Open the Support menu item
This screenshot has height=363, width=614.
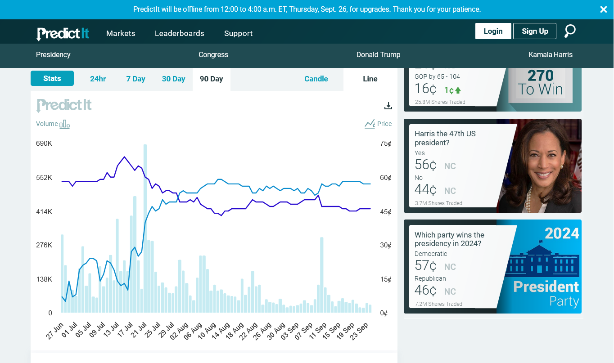click(239, 33)
